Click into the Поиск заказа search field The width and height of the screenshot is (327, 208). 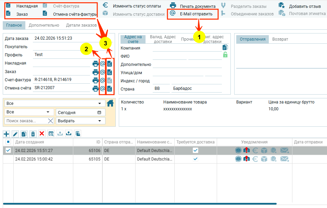tap(26, 121)
